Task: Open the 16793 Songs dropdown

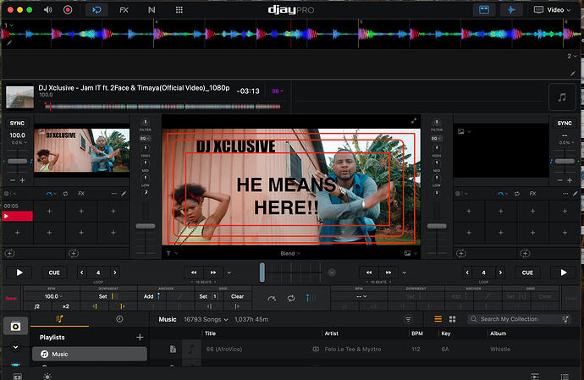Action: [206, 320]
